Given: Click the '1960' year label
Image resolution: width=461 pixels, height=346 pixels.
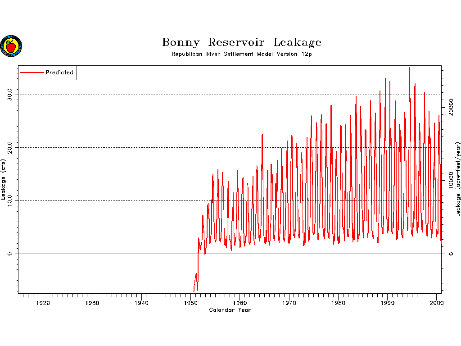Looking at the screenshot, I should [240, 303].
